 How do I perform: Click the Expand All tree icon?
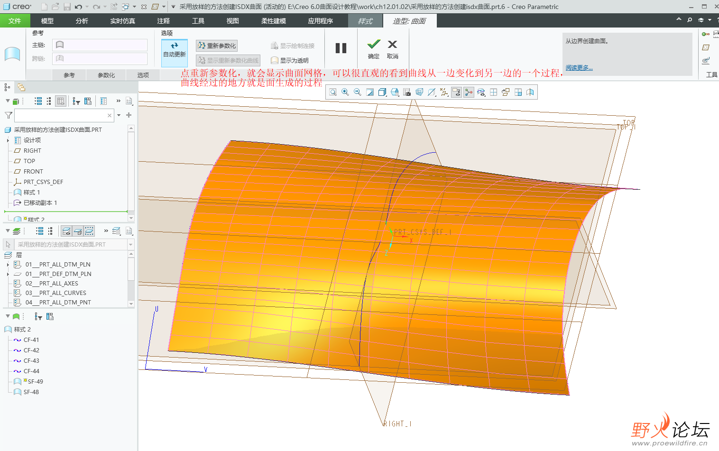point(38,101)
